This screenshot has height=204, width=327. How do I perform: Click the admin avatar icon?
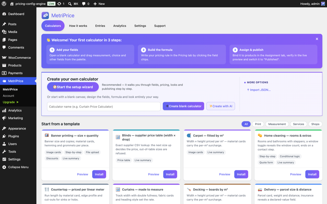(x=323, y=4)
